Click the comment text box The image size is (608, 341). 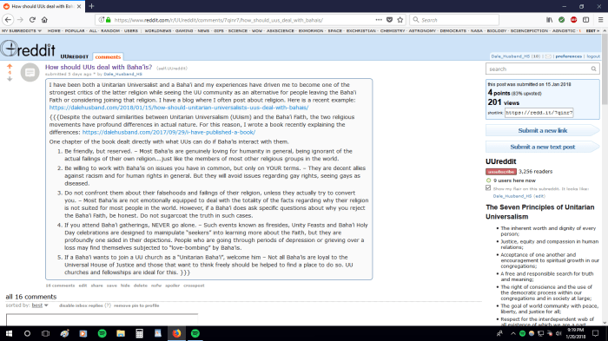tap(102, 320)
